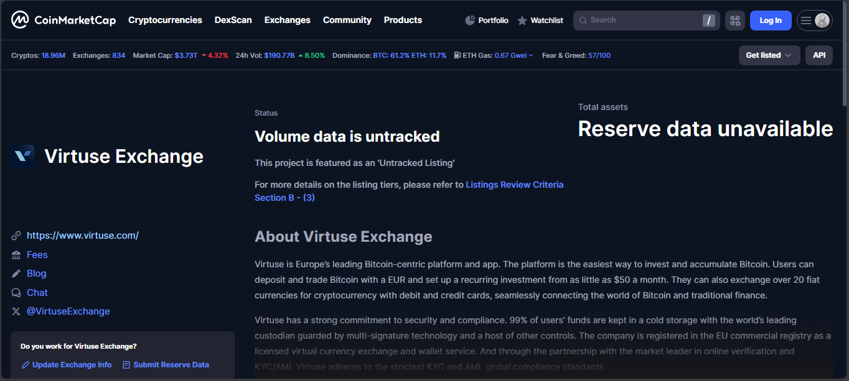Click the gas pump icon by ETH Gas
Viewport: 849px width, 381px height.
pyautogui.click(x=457, y=55)
